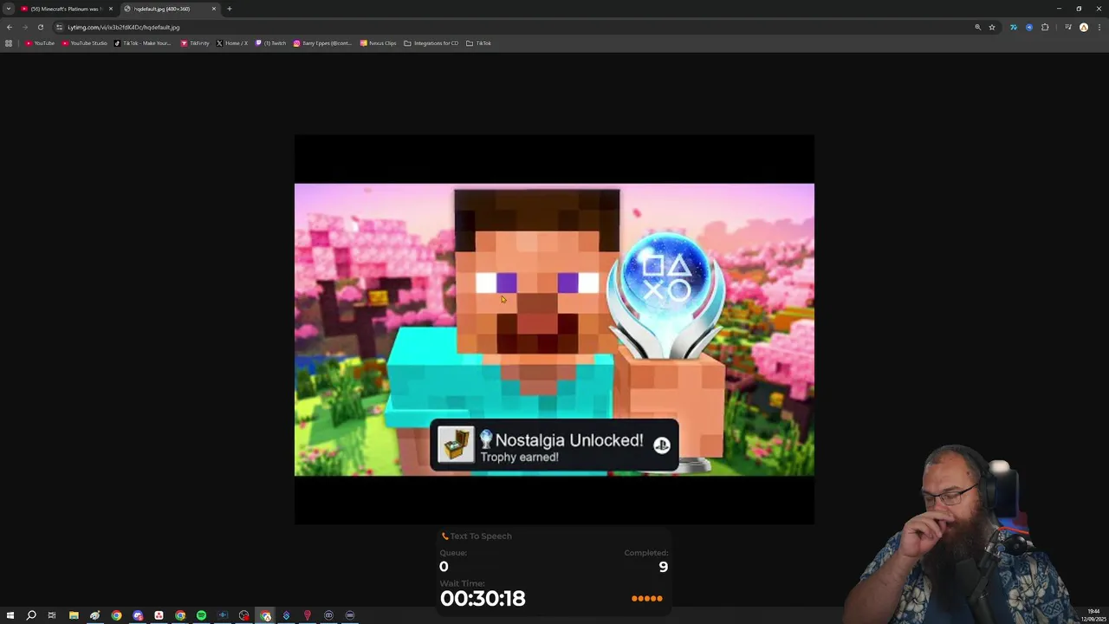Open the blue 7TV-style extension icon
Viewport: 1109px width, 624px height.
point(1013,27)
